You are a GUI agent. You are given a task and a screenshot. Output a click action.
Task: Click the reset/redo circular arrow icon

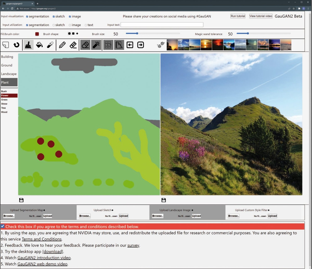pyautogui.click(x=16, y=45)
